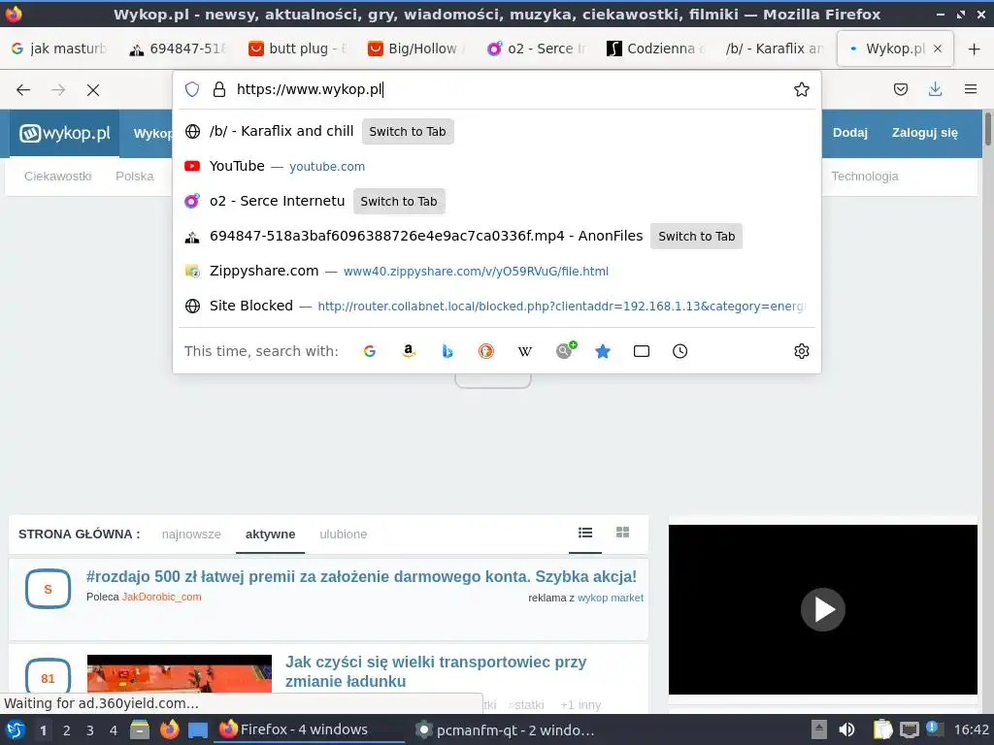994x745 pixels.
Task: Add search engine magnifier icon
Action: [x=566, y=349]
